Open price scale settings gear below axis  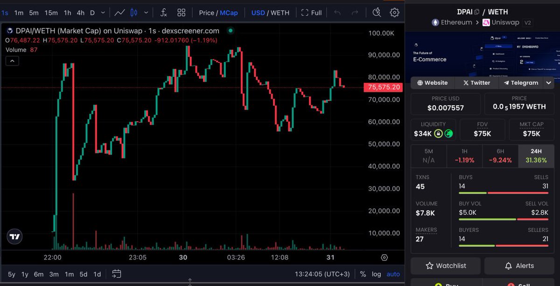(x=385, y=258)
